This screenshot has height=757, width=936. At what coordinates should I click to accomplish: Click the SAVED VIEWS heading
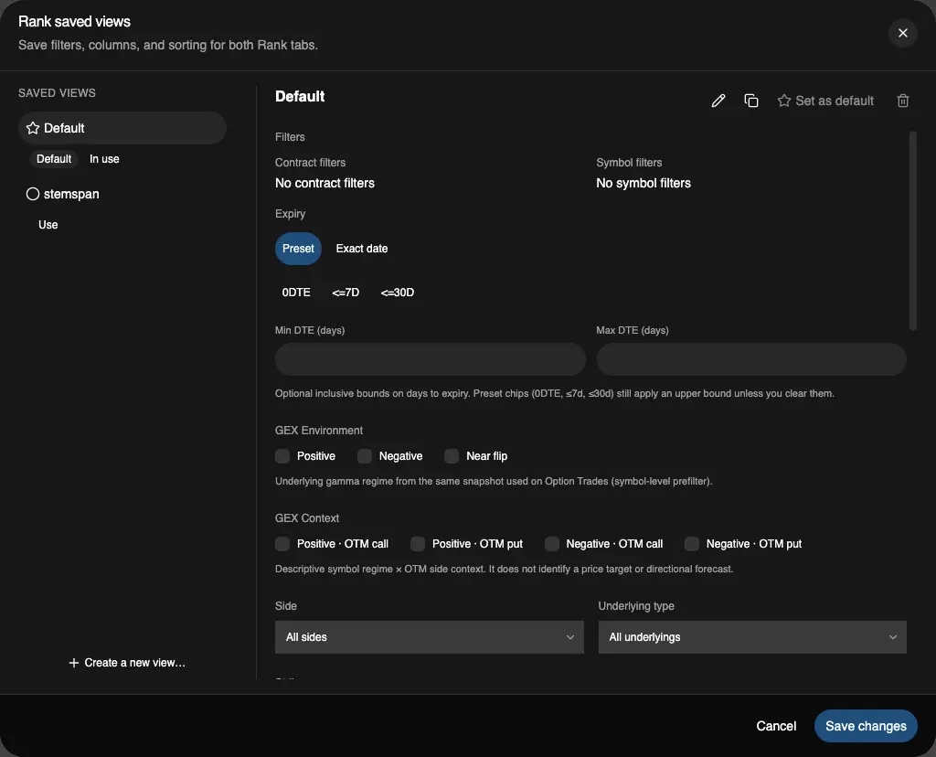pyautogui.click(x=57, y=93)
